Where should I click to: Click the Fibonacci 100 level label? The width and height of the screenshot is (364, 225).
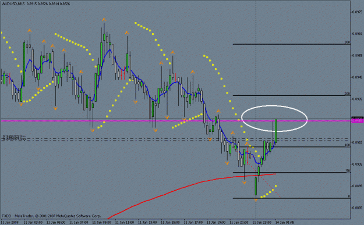(x=347, y=145)
